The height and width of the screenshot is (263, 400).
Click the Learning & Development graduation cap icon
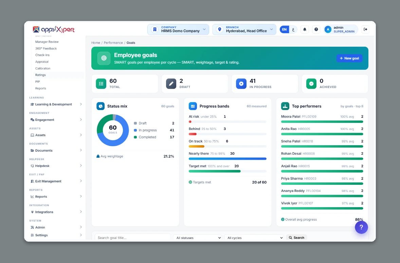point(32,104)
